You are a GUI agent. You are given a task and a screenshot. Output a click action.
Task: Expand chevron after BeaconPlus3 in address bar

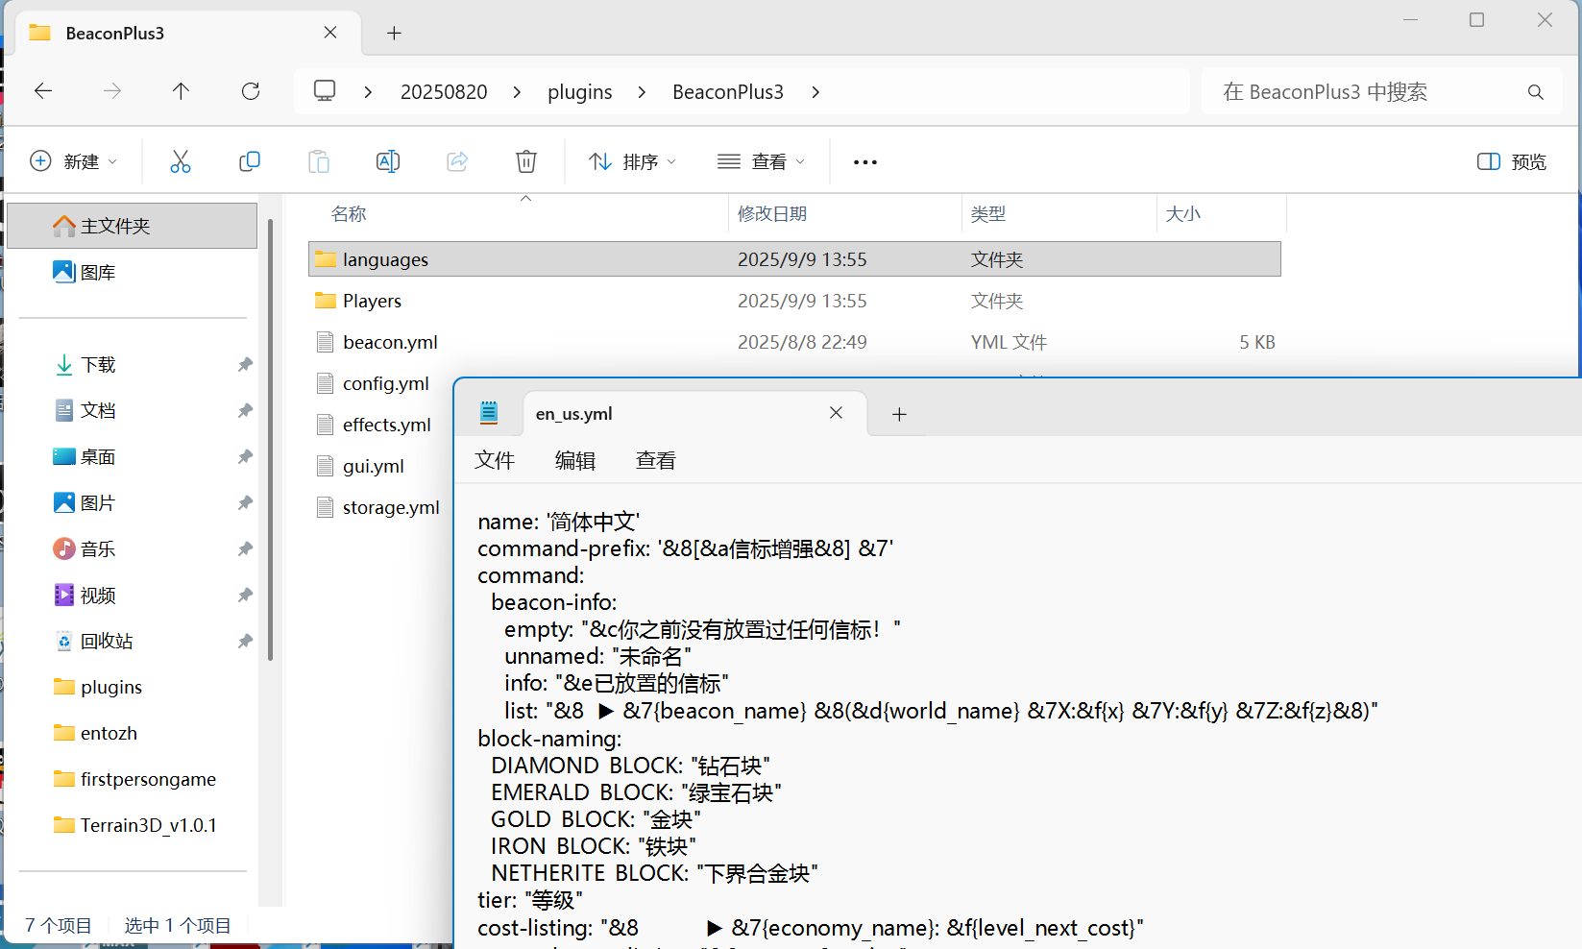[815, 92]
